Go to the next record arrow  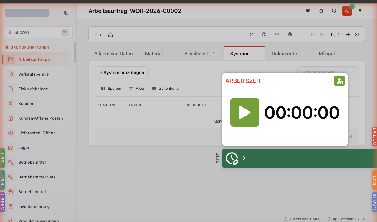tap(348, 34)
